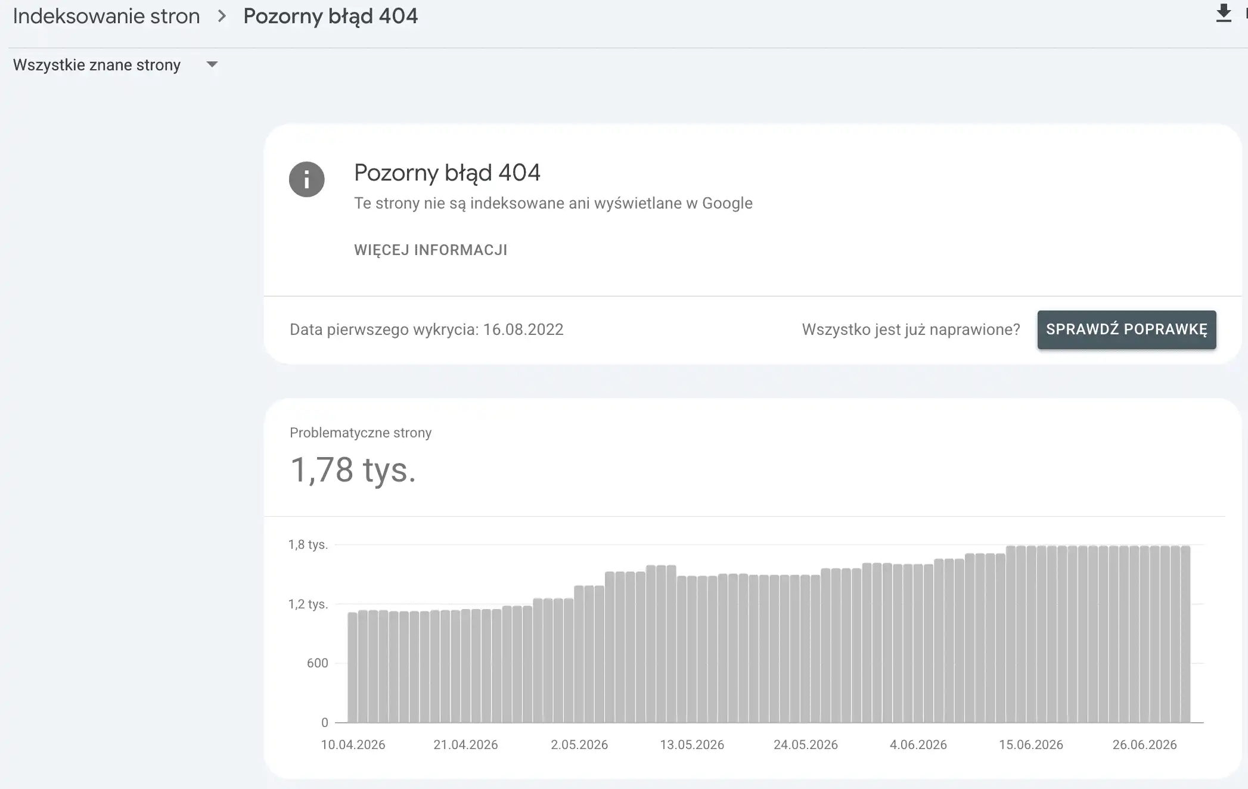Click the Sprawdź poprawkę button
The image size is (1248, 789).
coord(1126,330)
